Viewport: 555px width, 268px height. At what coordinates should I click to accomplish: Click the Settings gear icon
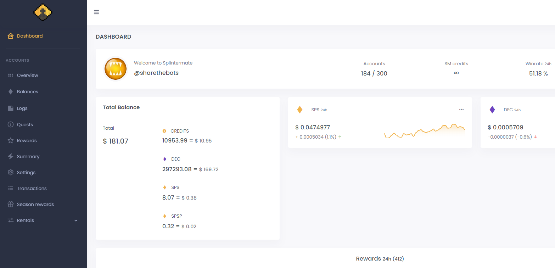pos(11,172)
